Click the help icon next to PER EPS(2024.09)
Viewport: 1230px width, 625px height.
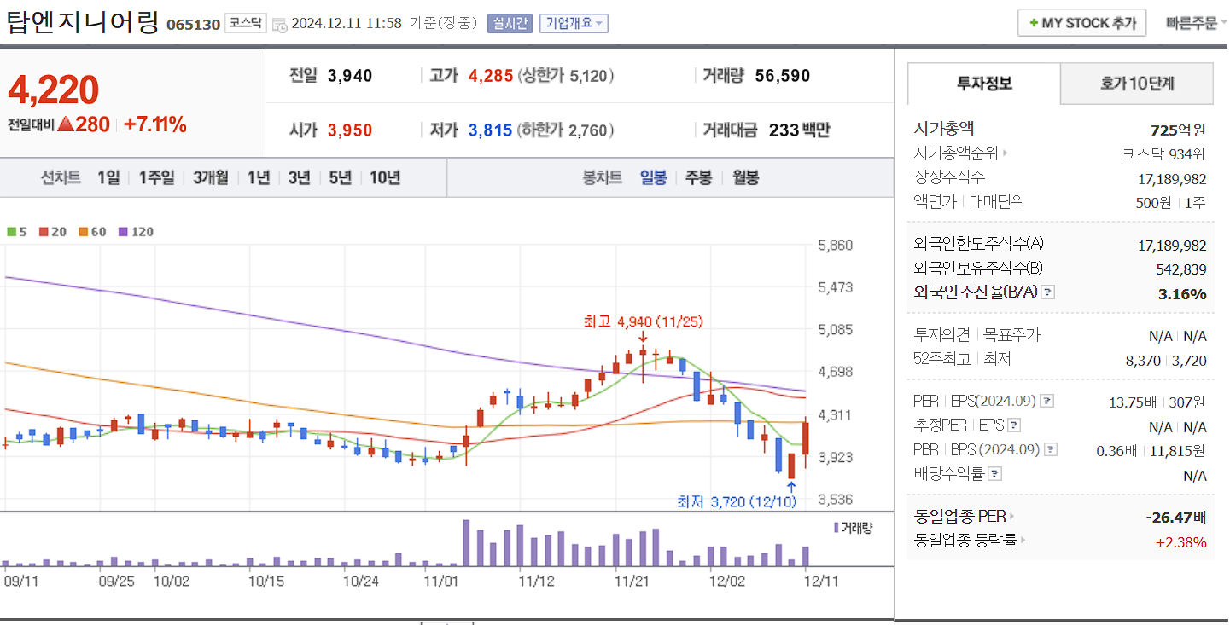(x=1047, y=401)
